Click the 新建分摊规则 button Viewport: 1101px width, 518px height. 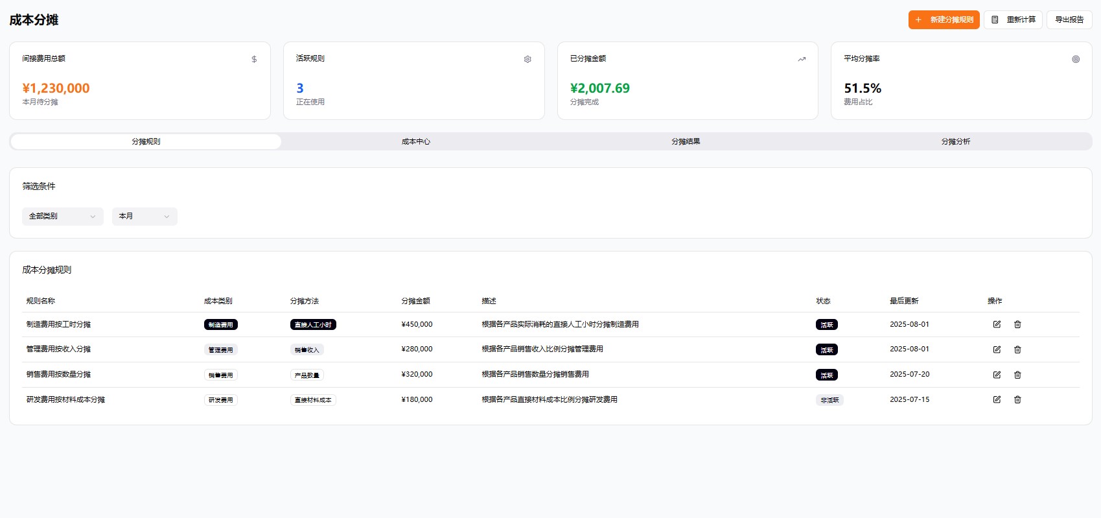[944, 20]
